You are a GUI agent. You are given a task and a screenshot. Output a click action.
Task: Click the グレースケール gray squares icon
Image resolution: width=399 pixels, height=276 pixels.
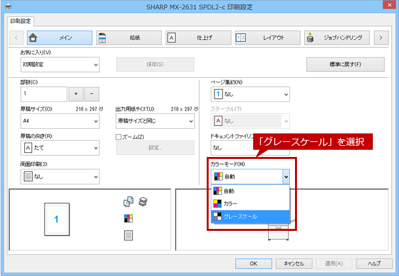(x=217, y=216)
